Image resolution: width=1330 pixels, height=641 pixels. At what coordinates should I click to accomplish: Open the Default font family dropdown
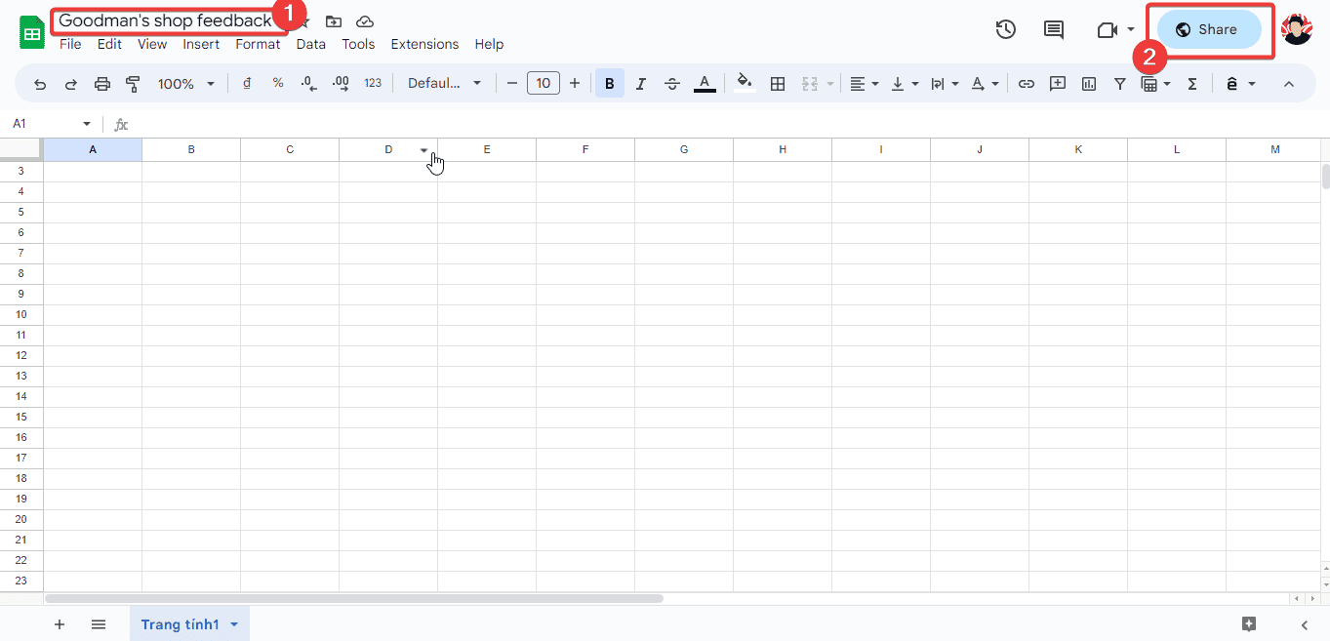click(x=444, y=84)
